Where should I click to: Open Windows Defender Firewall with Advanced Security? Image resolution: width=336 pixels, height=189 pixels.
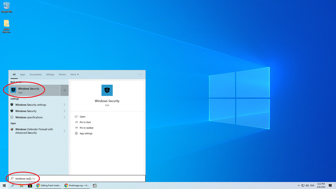34,131
